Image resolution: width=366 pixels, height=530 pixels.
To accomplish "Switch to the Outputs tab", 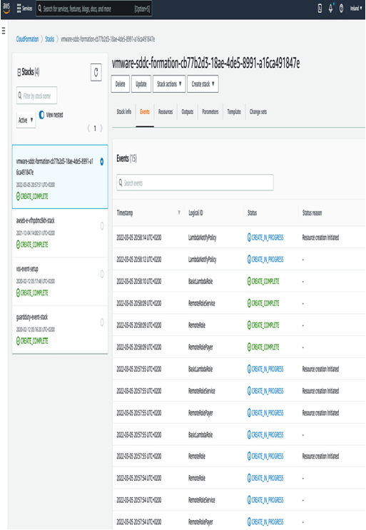I will point(187,111).
